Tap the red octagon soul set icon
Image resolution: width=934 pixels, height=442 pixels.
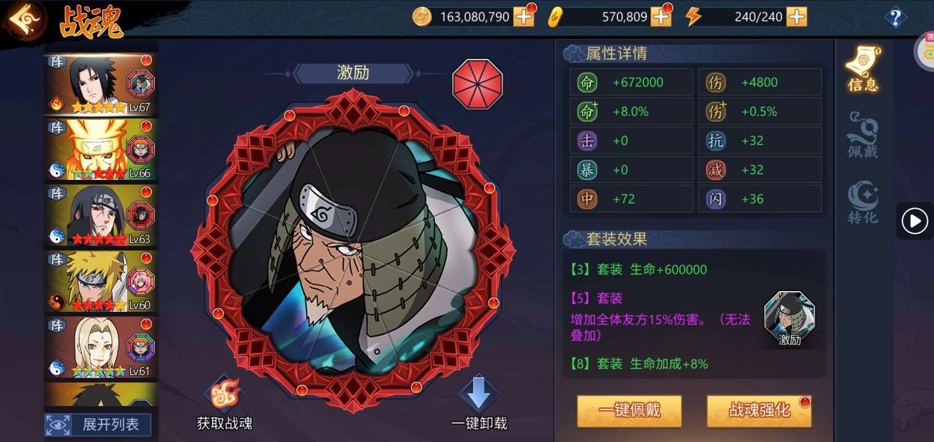coord(477,84)
